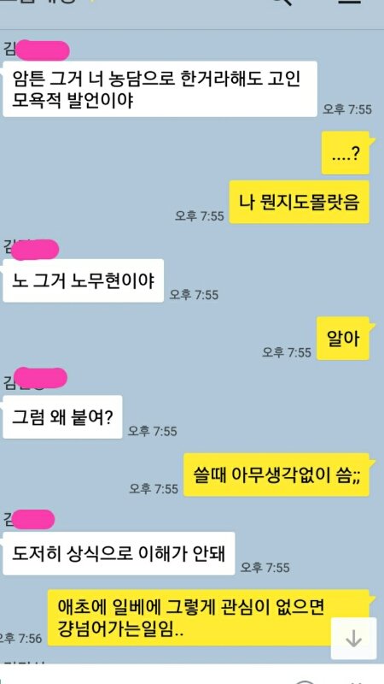384x684 pixels.
Task: Open the chat search magnifier icon
Action: click(282, 3)
